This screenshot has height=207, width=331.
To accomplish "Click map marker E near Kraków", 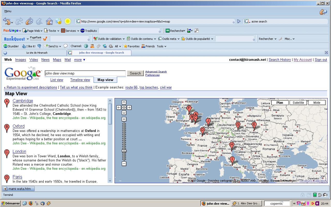I will click(x=254, y=126).
